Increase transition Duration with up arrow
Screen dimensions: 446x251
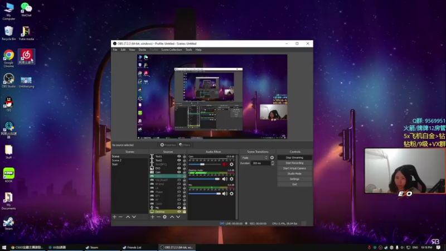coord(273,162)
